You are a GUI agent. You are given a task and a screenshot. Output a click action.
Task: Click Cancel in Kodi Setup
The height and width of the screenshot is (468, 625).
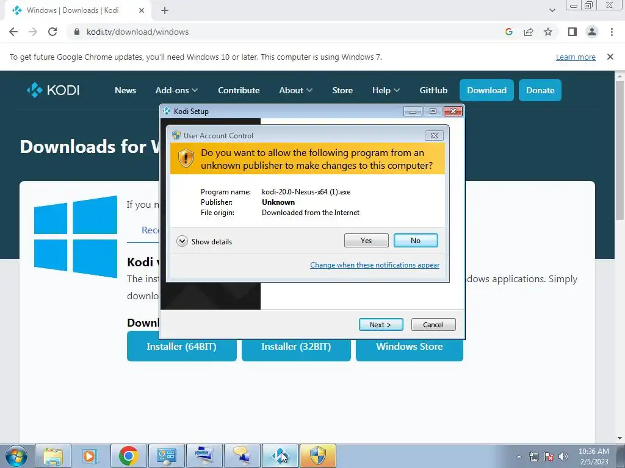tap(433, 325)
